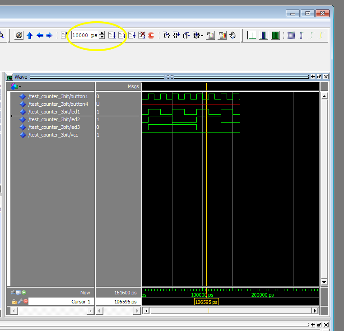Click the waveform horizontal scrollbar left arrow
The height and width of the screenshot is (331, 344).
[146, 311]
